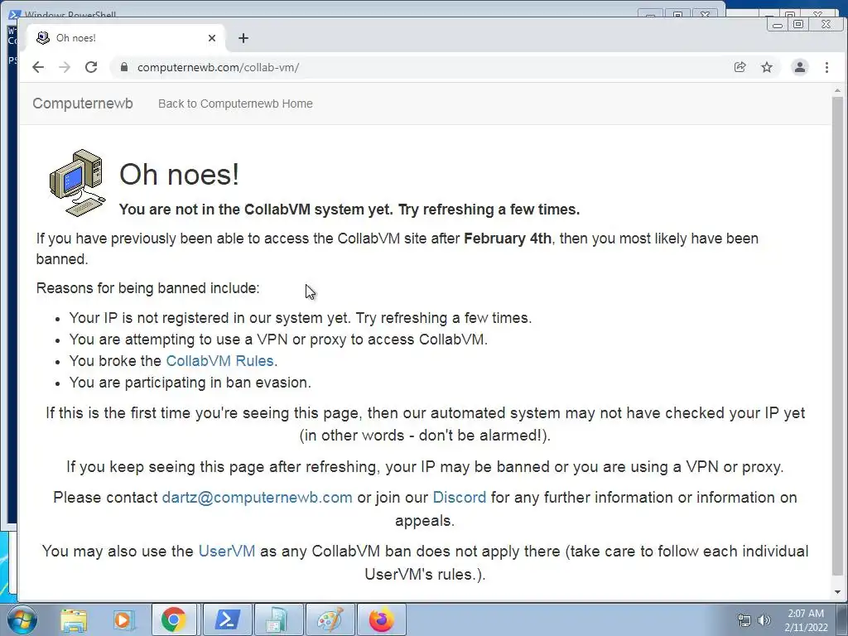The height and width of the screenshot is (636, 848).
Task: Open the taskbar item left of Paint
Action: click(277, 619)
